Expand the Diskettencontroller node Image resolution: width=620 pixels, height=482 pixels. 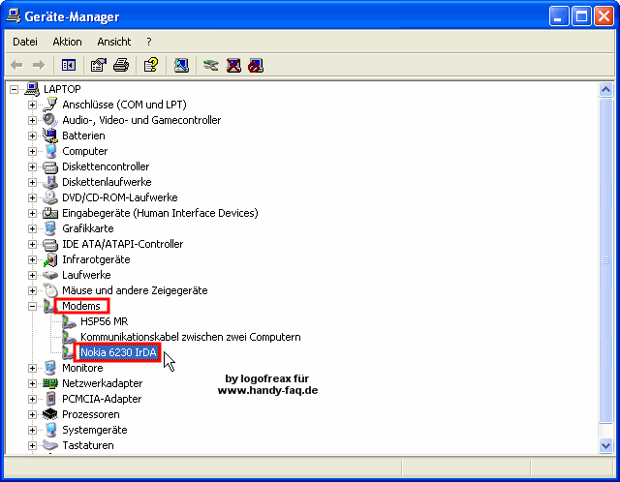click(x=32, y=167)
